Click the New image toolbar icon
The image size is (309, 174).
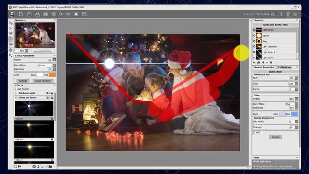coord(21,14)
